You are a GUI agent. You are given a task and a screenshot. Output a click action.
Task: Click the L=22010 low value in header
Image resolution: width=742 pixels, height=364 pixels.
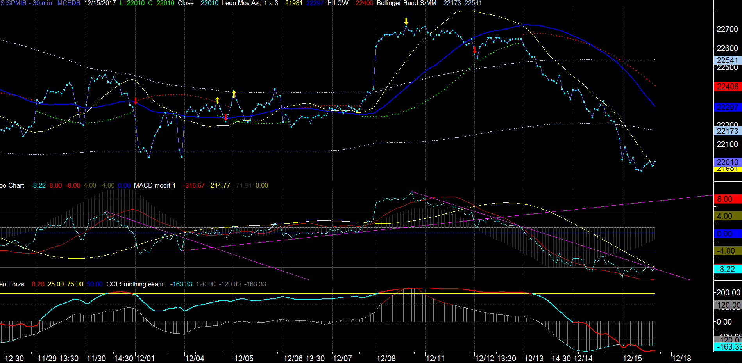[132, 3]
